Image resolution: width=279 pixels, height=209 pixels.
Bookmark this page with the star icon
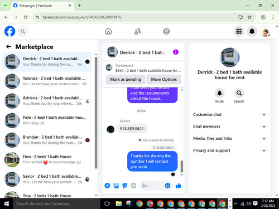point(249,17)
